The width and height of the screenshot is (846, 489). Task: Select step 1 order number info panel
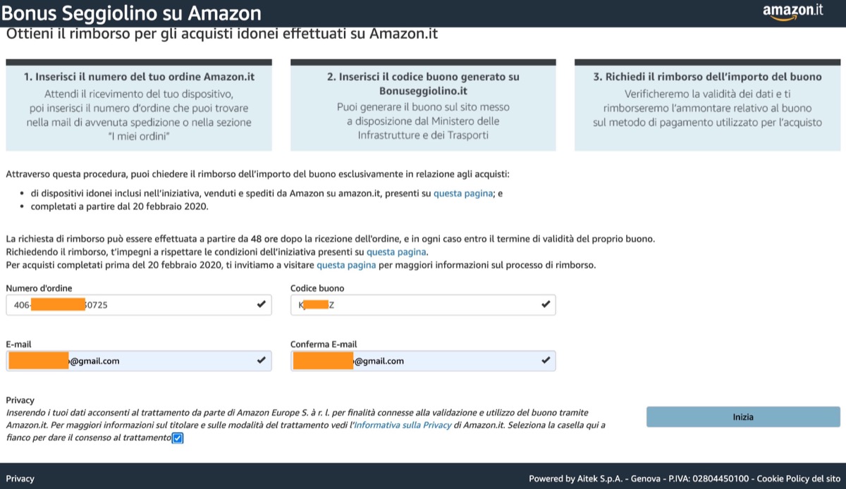pyautogui.click(x=139, y=105)
